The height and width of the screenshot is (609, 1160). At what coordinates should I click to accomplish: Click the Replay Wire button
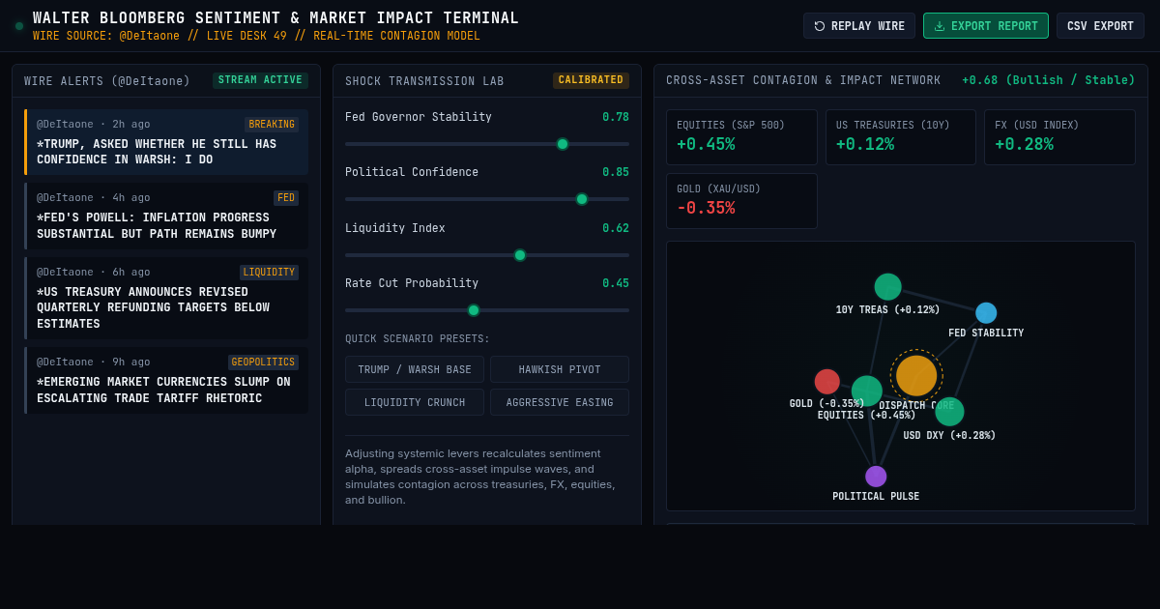[858, 26]
